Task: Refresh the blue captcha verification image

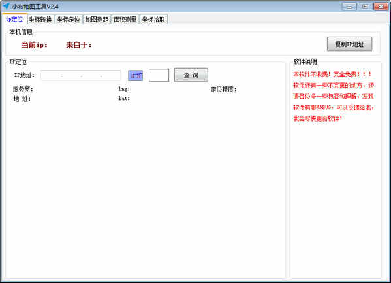Action: (135, 75)
